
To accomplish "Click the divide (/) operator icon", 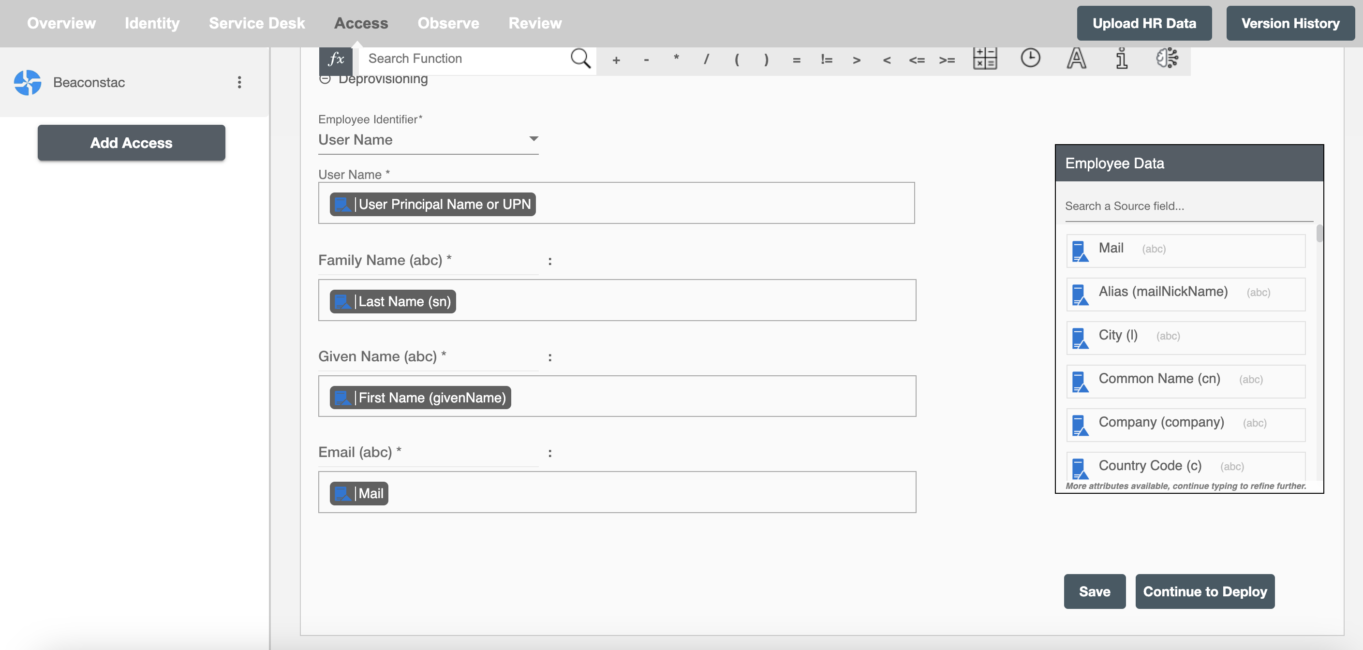I will pos(707,58).
